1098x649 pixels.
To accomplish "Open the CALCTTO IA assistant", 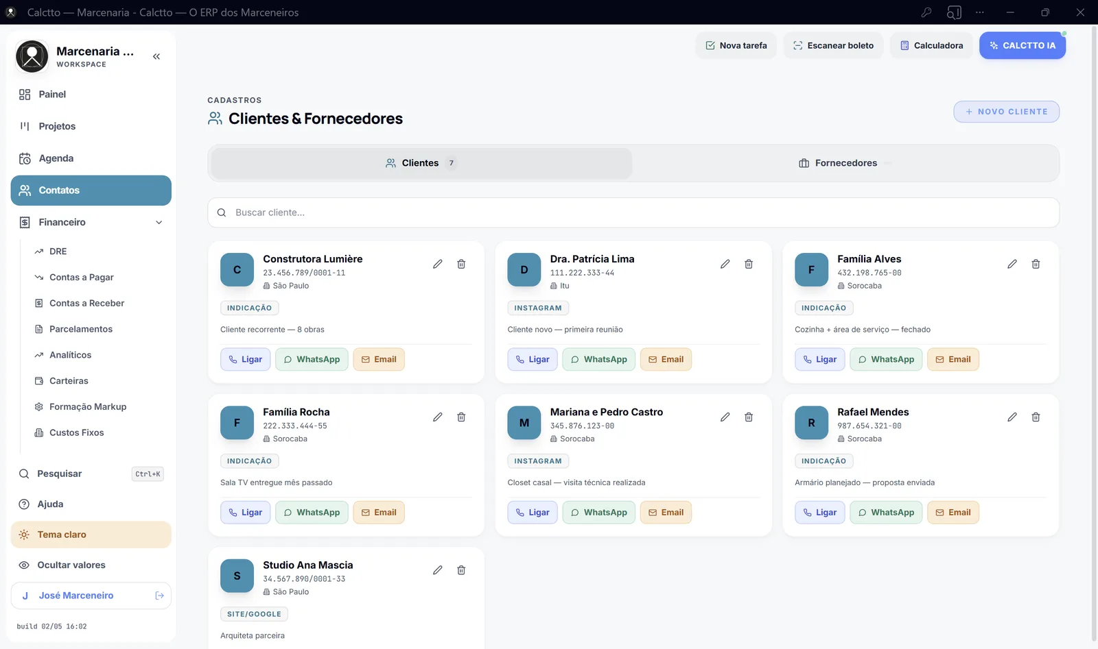I will (x=1022, y=45).
